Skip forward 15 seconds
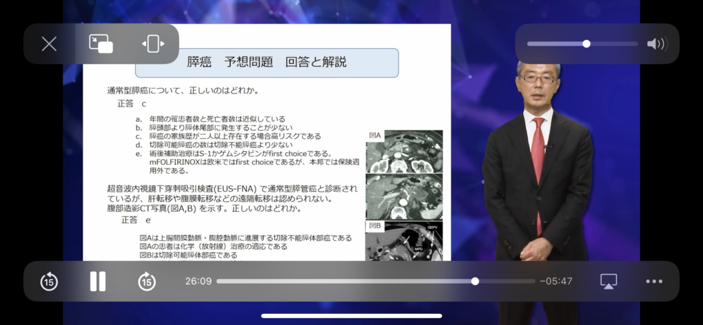The height and width of the screenshot is (325, 703). click(x=146, y=281)
